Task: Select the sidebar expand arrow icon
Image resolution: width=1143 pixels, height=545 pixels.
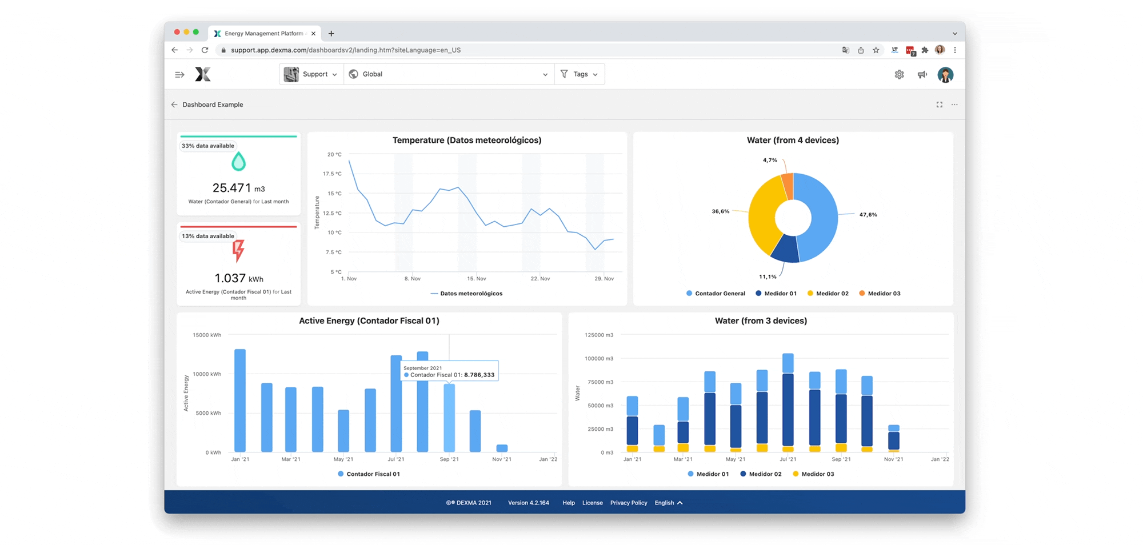Action: [x=179, y=74]
